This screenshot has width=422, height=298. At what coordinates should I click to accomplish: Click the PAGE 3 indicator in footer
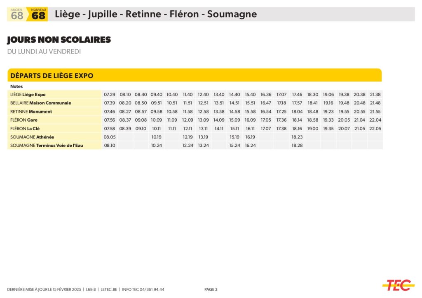click(211, 289)
